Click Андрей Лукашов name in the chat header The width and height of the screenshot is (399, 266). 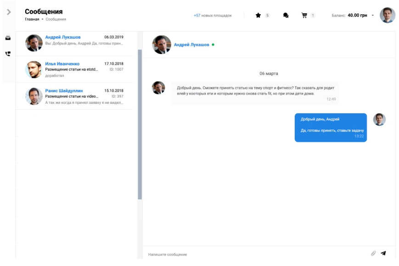click(x=191, y=45)
